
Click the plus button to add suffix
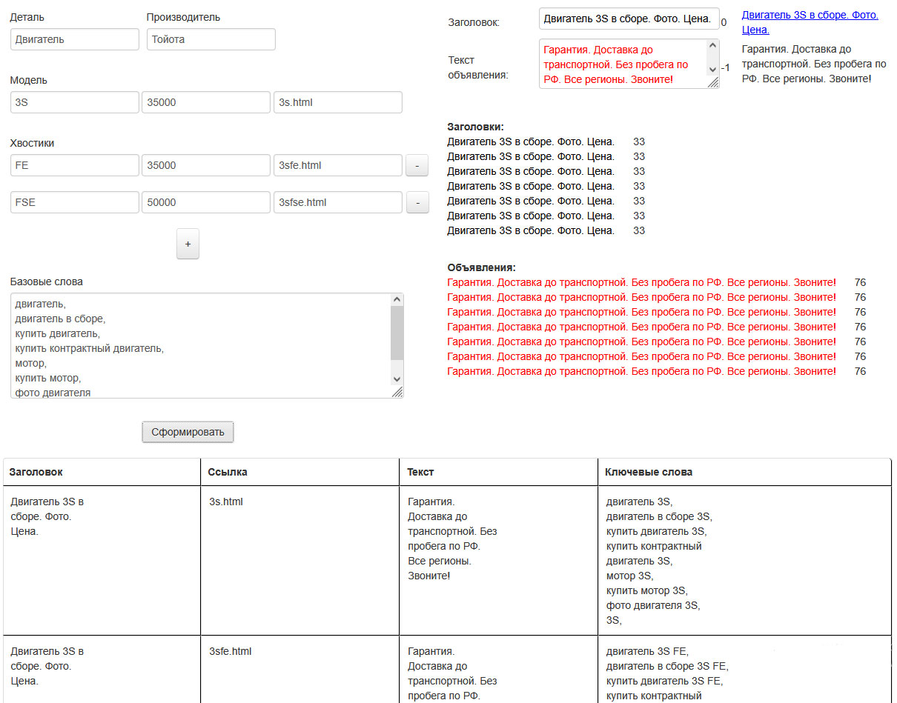(188, 244)
